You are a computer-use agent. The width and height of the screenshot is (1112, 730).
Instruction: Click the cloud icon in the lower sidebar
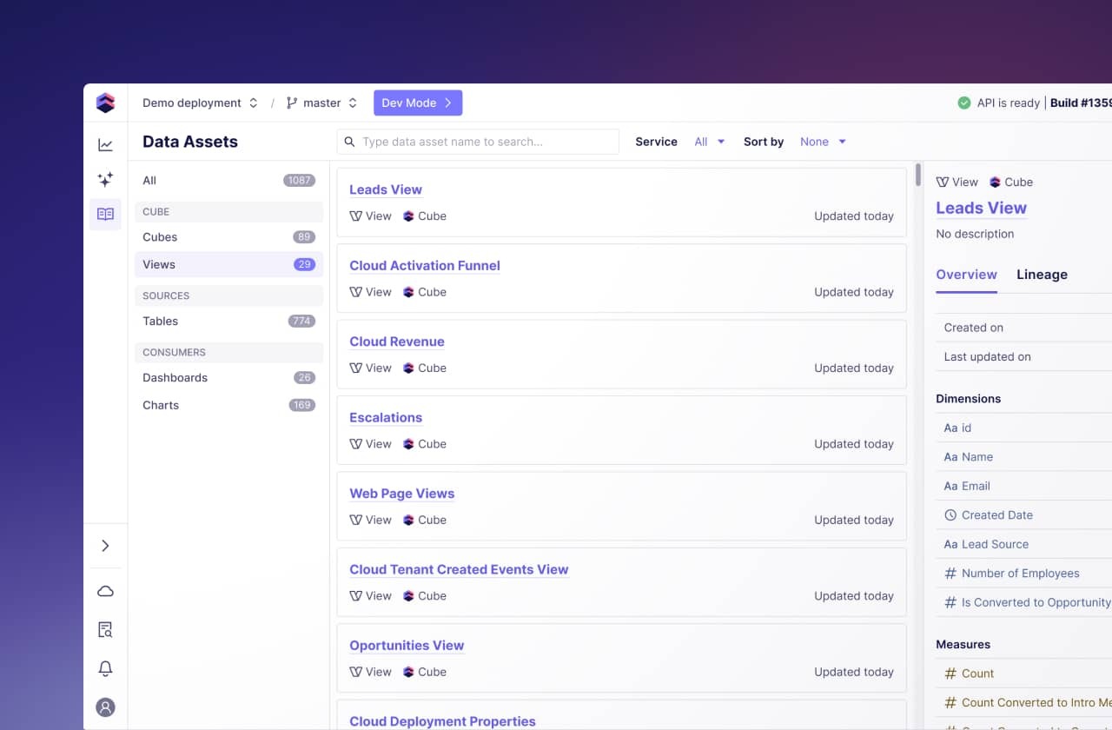105,590
